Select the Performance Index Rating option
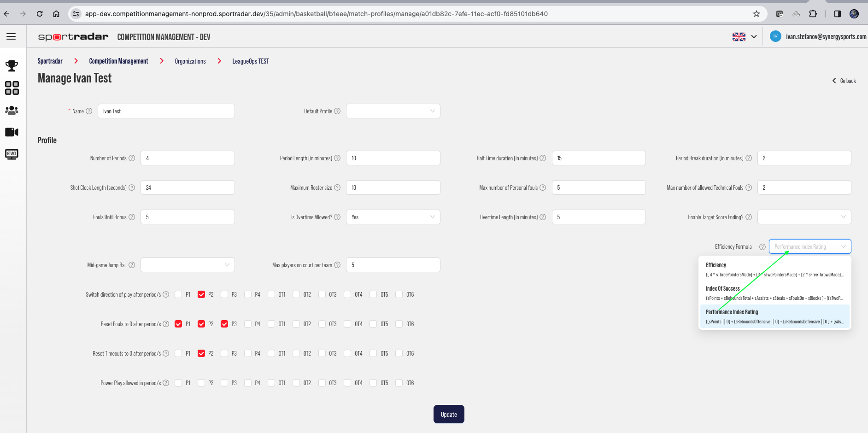868x433 pixels. point(775,316)
